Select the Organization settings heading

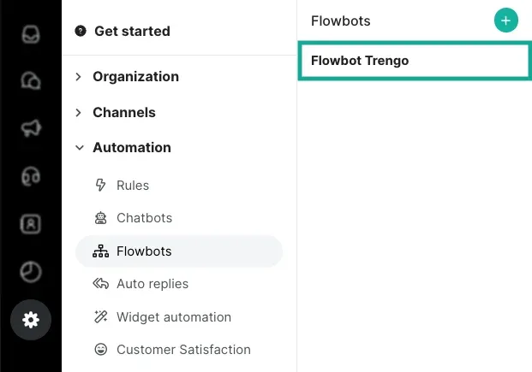[135, 77]
